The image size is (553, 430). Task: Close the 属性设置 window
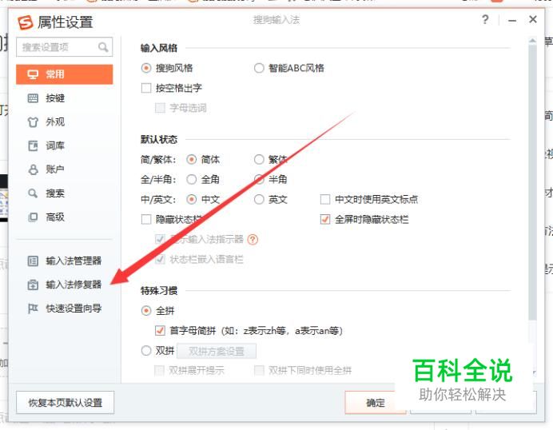[533, 19]
